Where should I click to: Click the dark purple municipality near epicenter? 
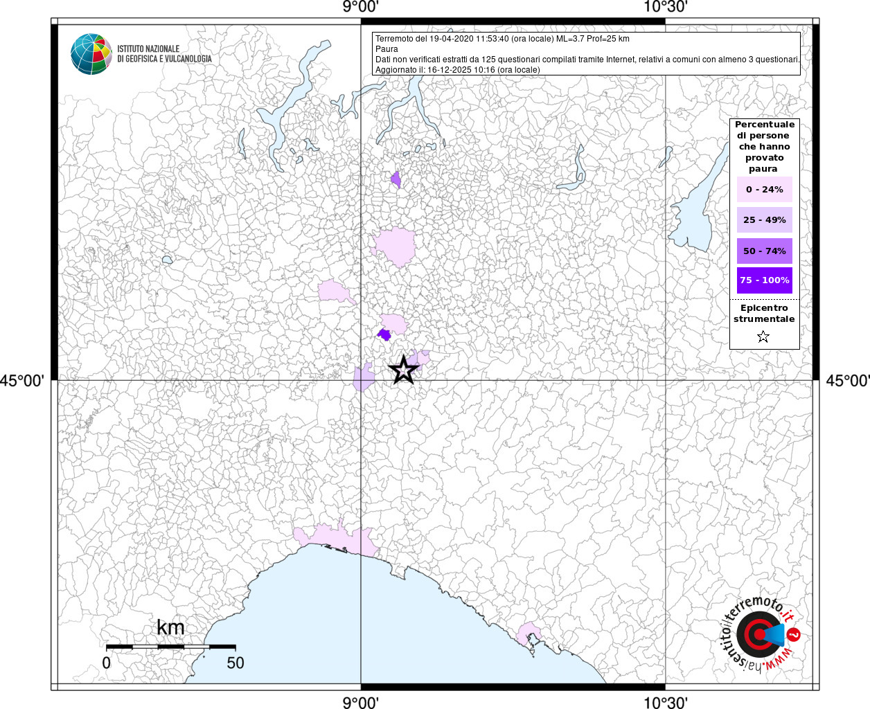click(x=384, y=335)
